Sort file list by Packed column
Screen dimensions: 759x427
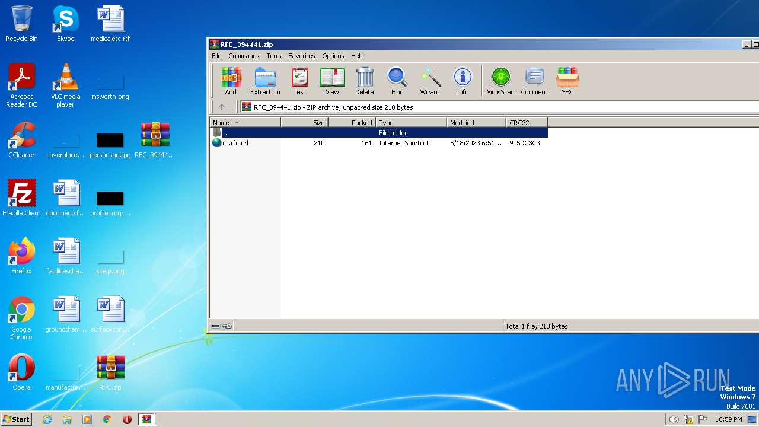pyautogui.click(x=352, y=123)
